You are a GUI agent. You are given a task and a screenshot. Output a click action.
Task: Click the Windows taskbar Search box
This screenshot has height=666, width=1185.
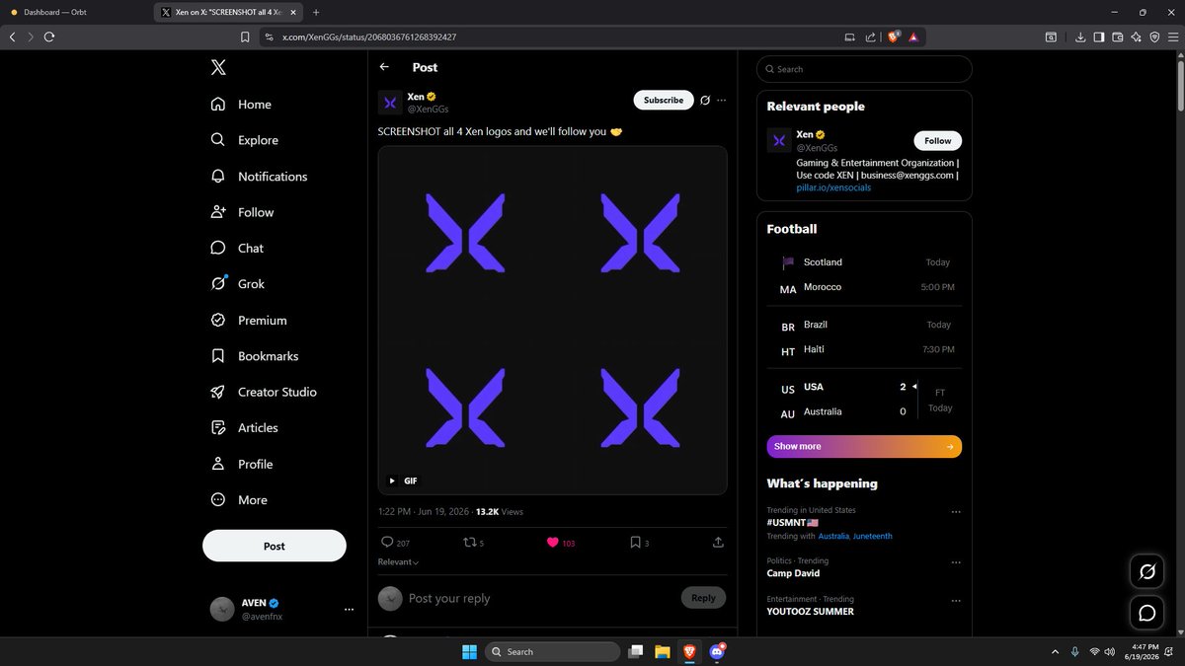click(555, 651)
